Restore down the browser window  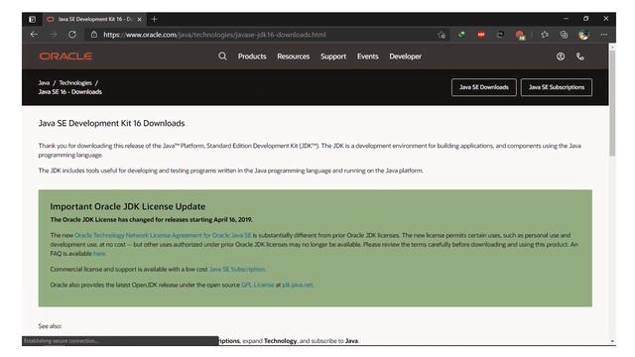click(x=585, y=19)
